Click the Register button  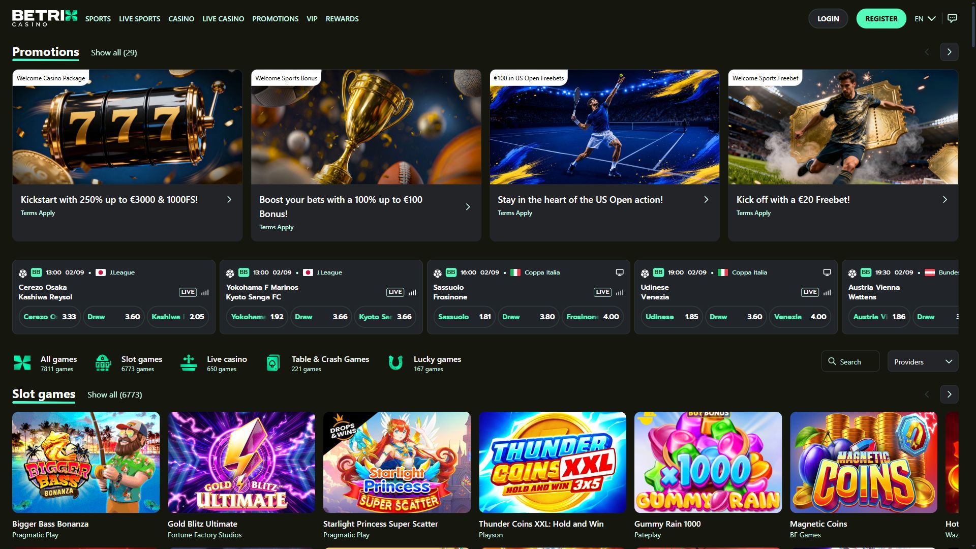pos(881,19)
